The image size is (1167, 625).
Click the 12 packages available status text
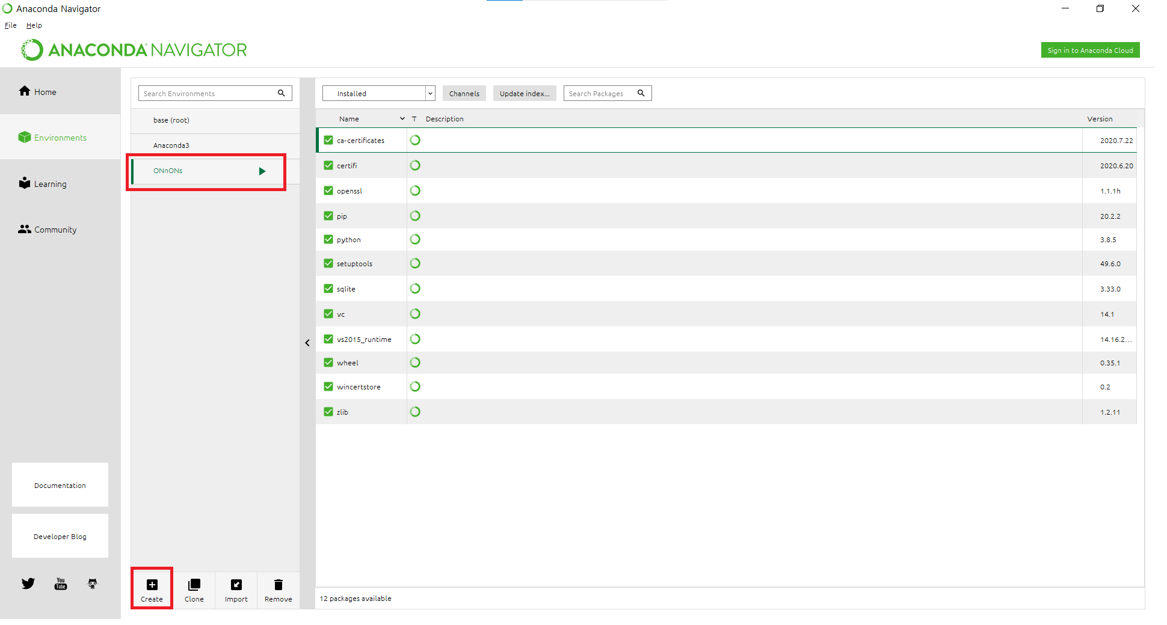[356, 599]
